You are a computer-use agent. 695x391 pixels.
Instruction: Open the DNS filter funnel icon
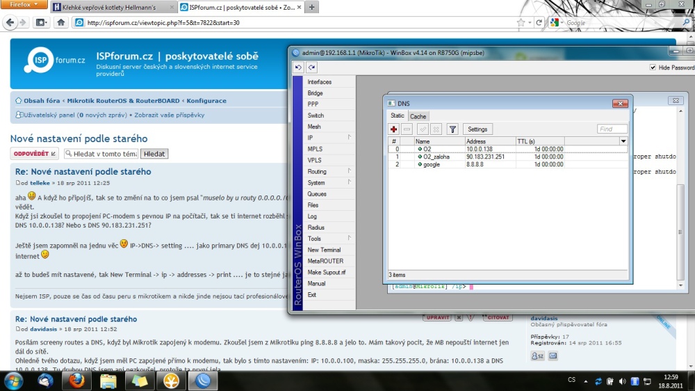[x=452, y=129]
